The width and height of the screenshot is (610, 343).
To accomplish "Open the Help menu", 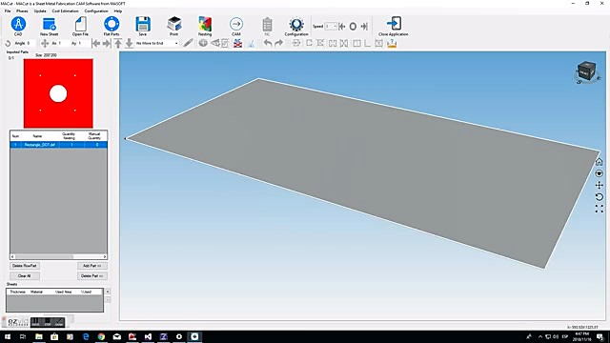I will [x=118, y=10].
